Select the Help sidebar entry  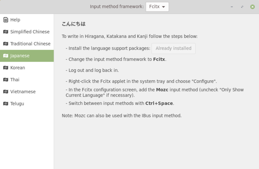[15, 20]
